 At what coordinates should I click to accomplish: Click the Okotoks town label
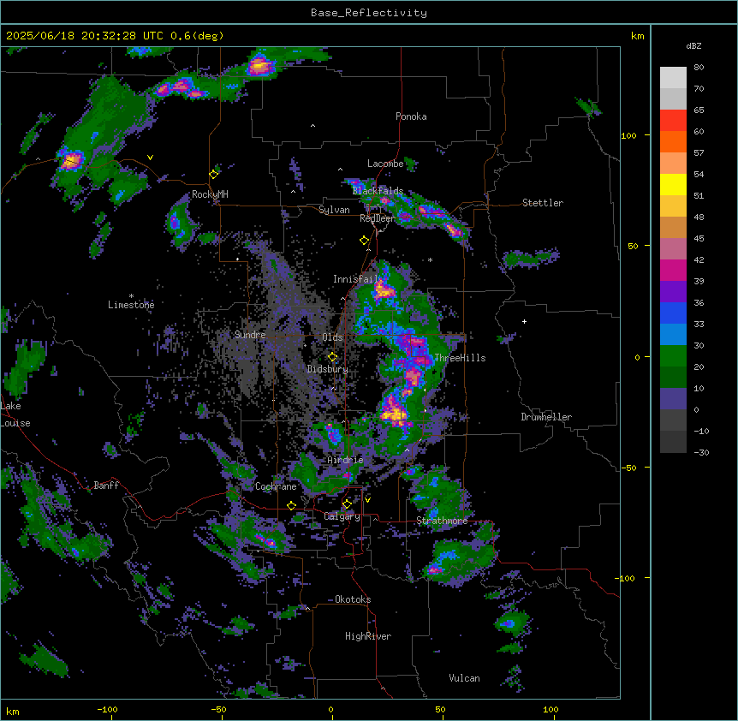coord(353,599)
